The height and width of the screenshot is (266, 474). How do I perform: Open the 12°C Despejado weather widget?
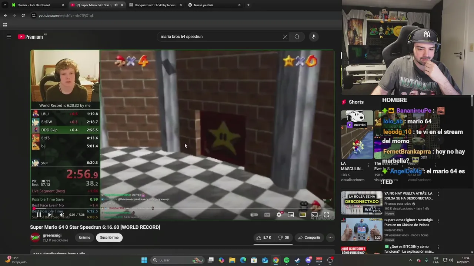(x=15, y=260)
